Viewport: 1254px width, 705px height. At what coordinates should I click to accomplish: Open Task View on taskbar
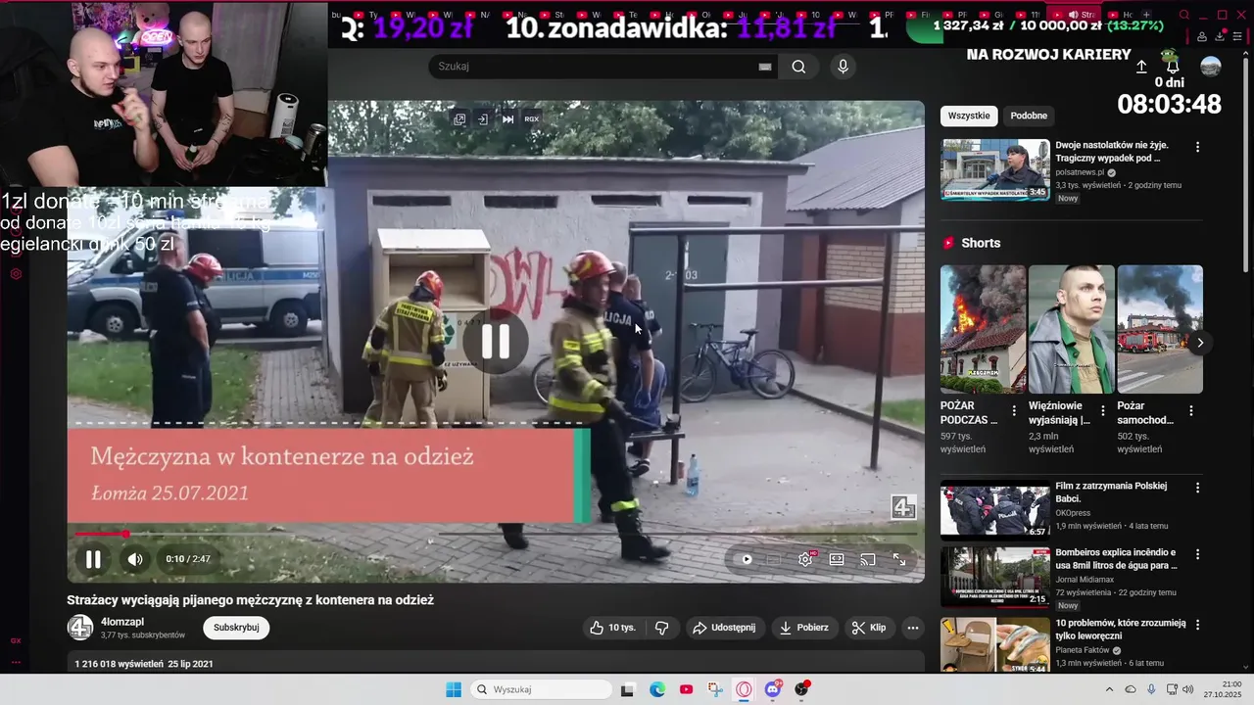(x=628, y=689)
